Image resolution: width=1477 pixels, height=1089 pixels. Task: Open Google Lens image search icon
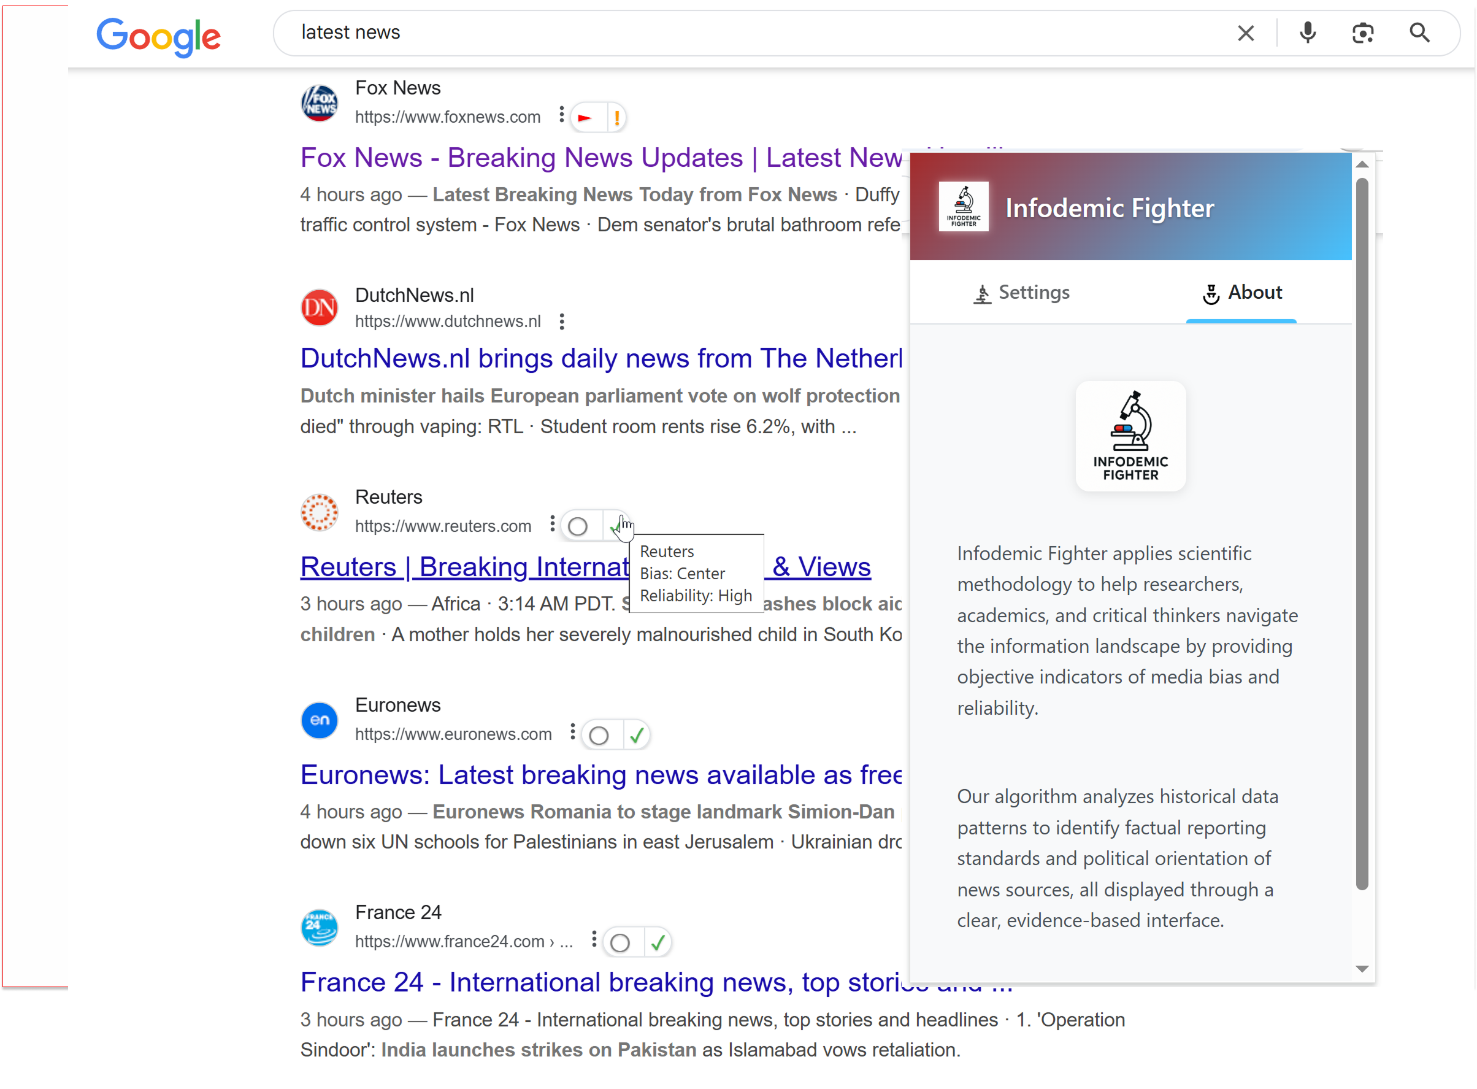[x=1362, y=33]
